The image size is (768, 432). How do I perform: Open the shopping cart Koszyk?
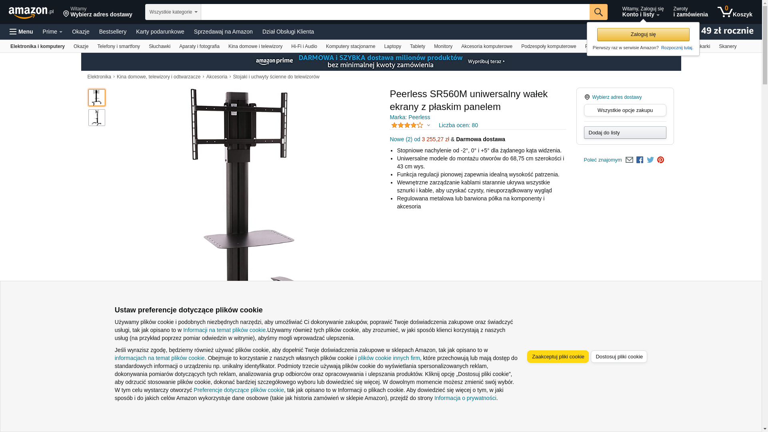[x=735, y=12]
